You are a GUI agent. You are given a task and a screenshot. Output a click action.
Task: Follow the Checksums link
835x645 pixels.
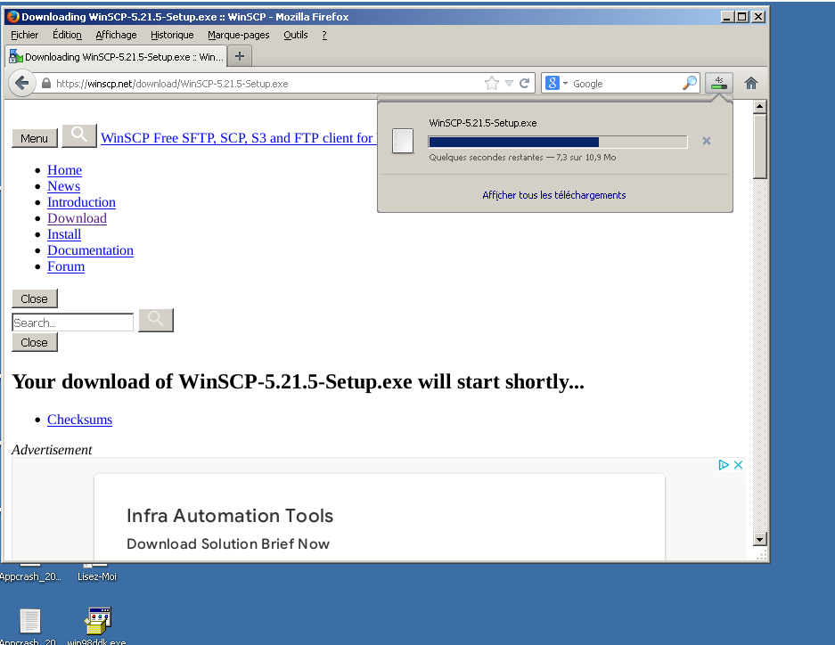(x=79, y=420)
